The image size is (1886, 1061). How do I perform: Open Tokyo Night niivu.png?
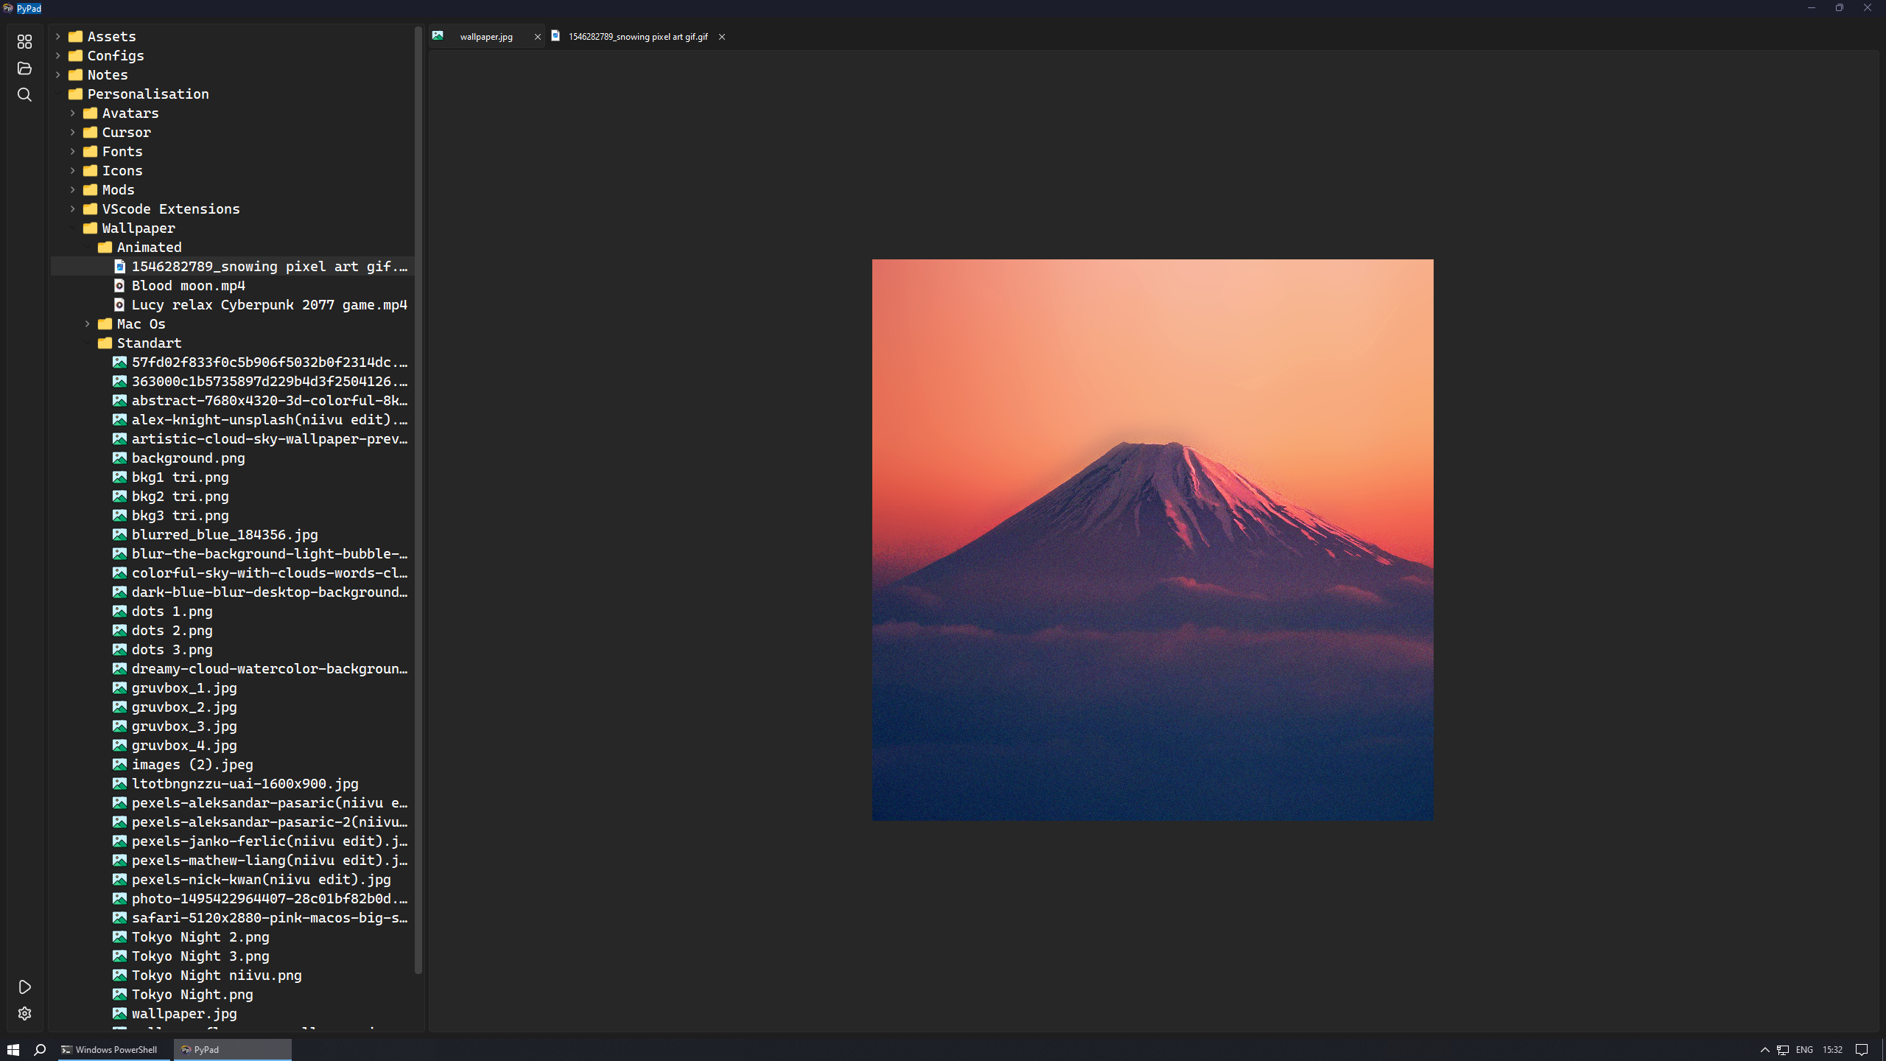click(217, 975)
